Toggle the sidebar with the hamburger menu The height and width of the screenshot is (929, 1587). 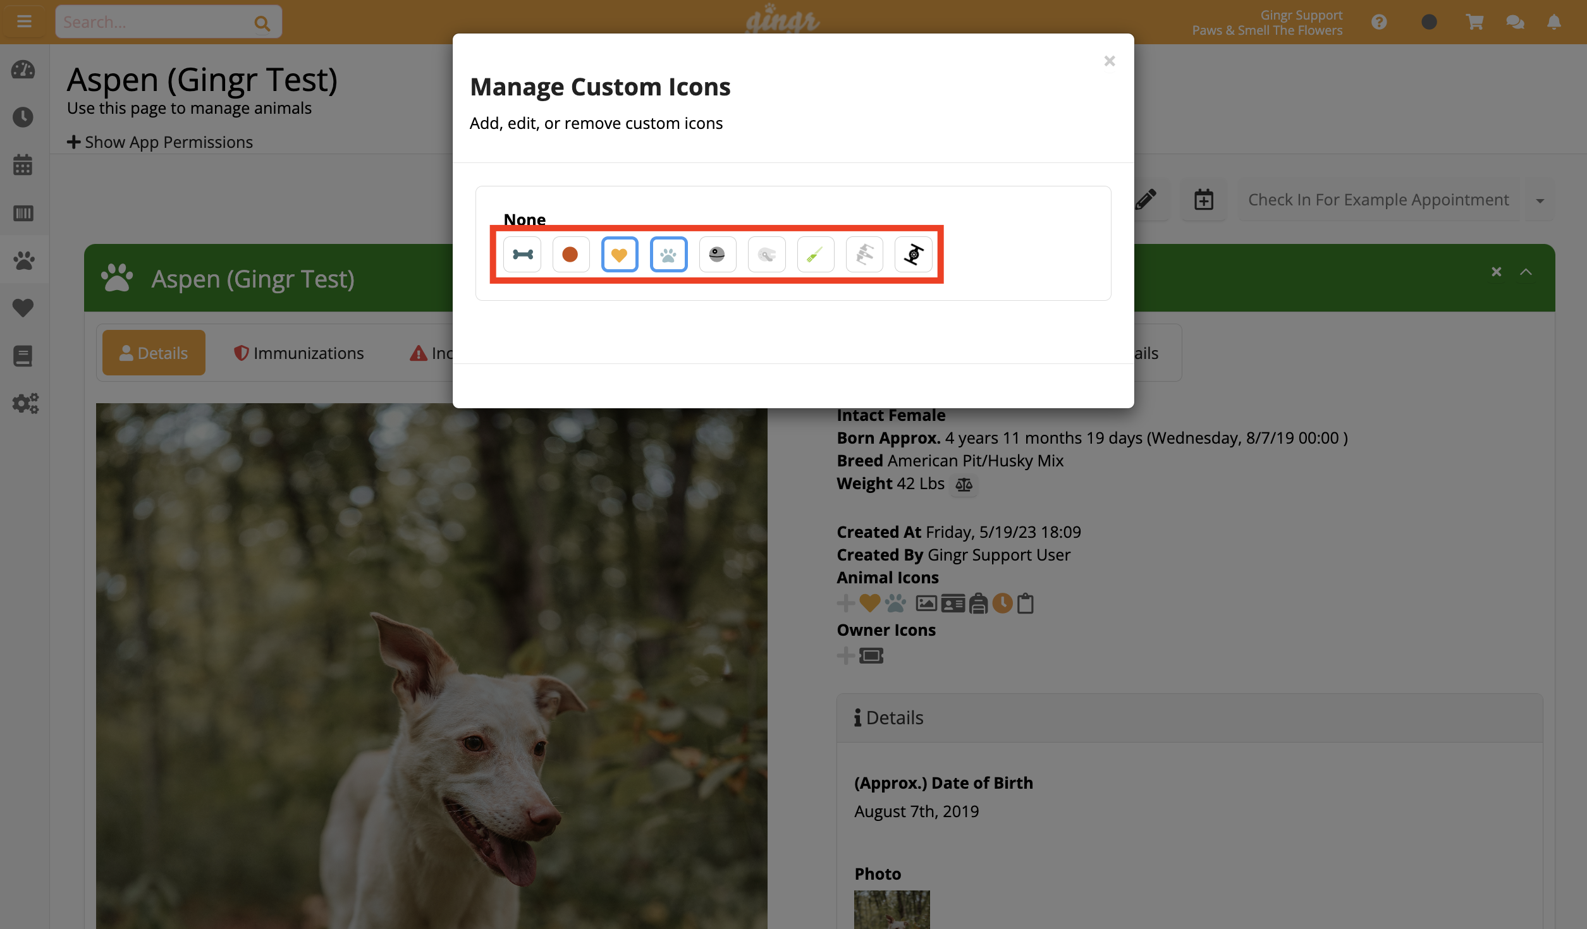coord(24,21)
